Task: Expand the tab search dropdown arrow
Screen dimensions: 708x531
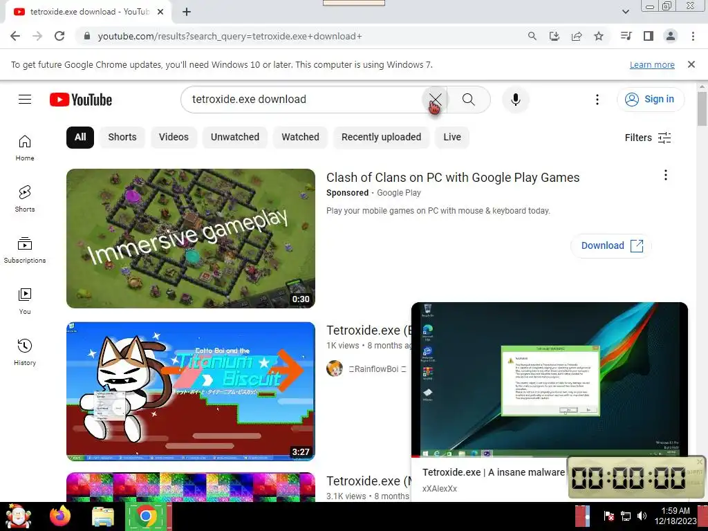Action: point(625,12)
